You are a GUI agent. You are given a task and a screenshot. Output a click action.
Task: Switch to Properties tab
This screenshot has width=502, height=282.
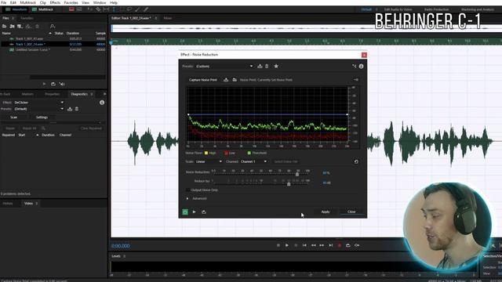point(53,94)
